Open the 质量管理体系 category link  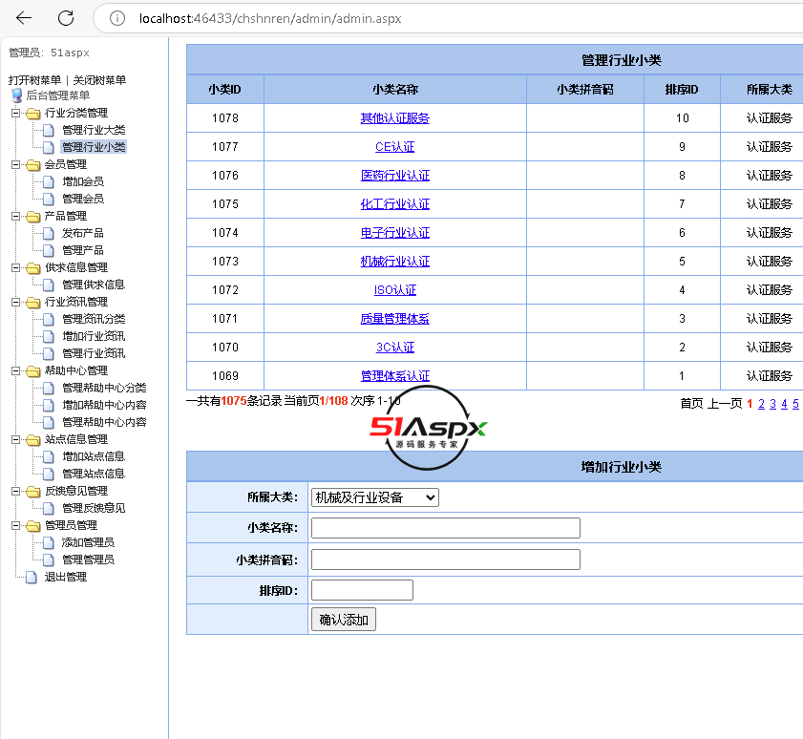point(395,319)
